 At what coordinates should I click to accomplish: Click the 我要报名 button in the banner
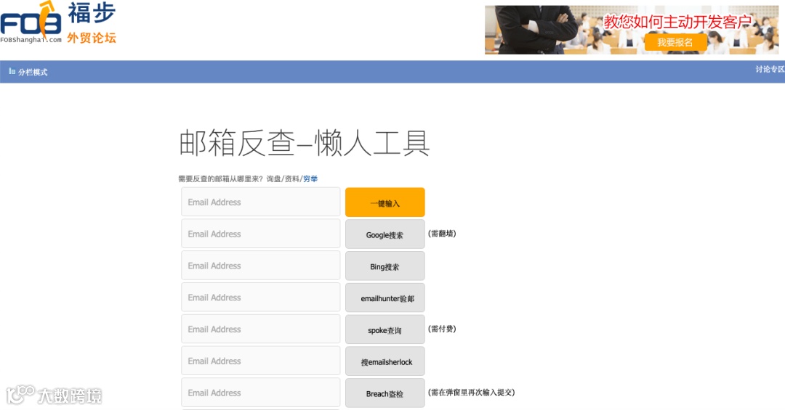pos(675,43)
